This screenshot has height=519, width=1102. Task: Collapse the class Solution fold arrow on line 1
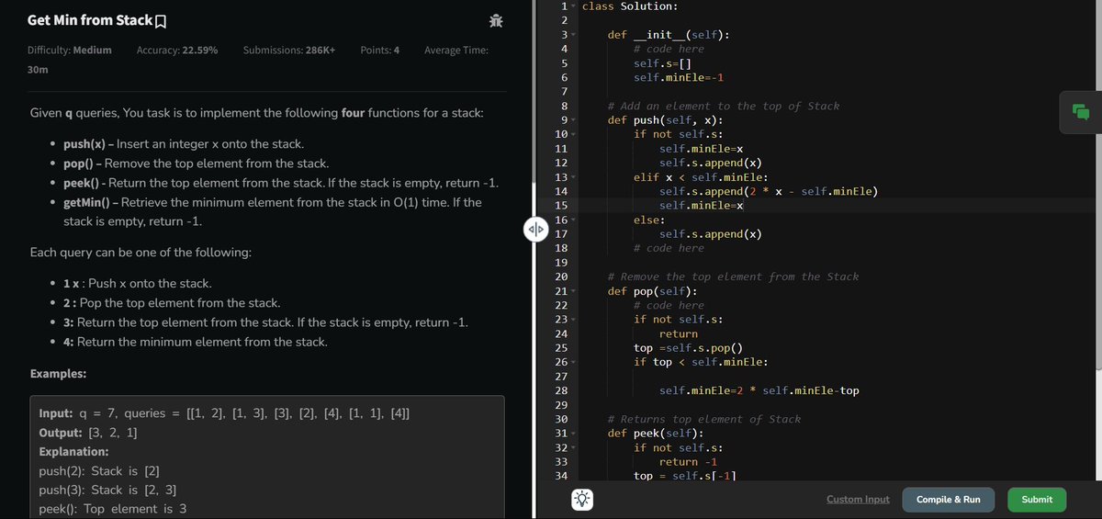click(574, 6)
